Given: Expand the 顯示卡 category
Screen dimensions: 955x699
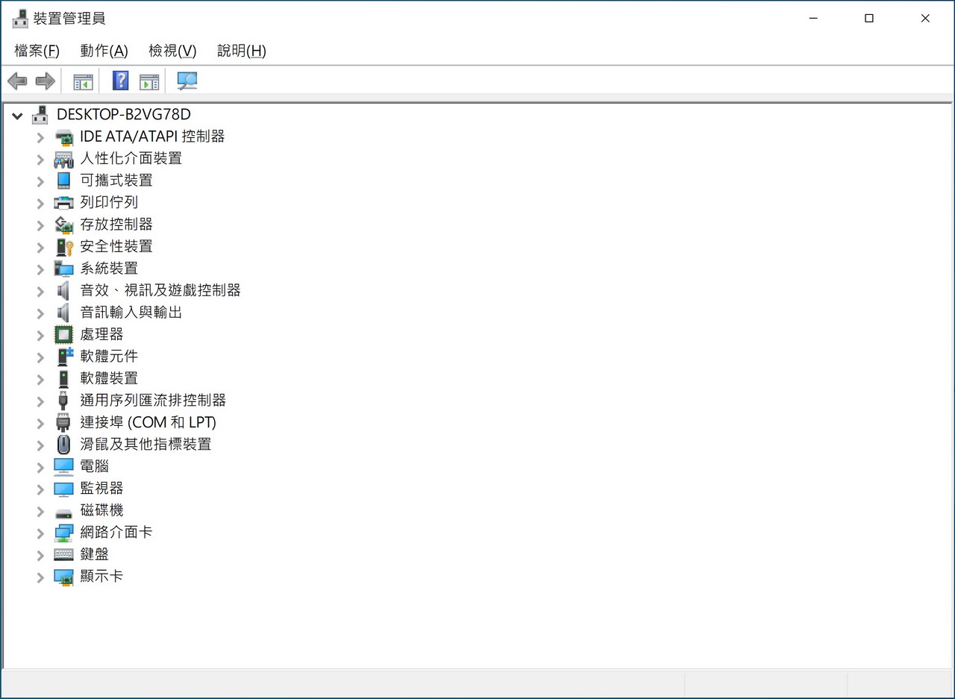Looking at the screenshot, I should point(40,577).
